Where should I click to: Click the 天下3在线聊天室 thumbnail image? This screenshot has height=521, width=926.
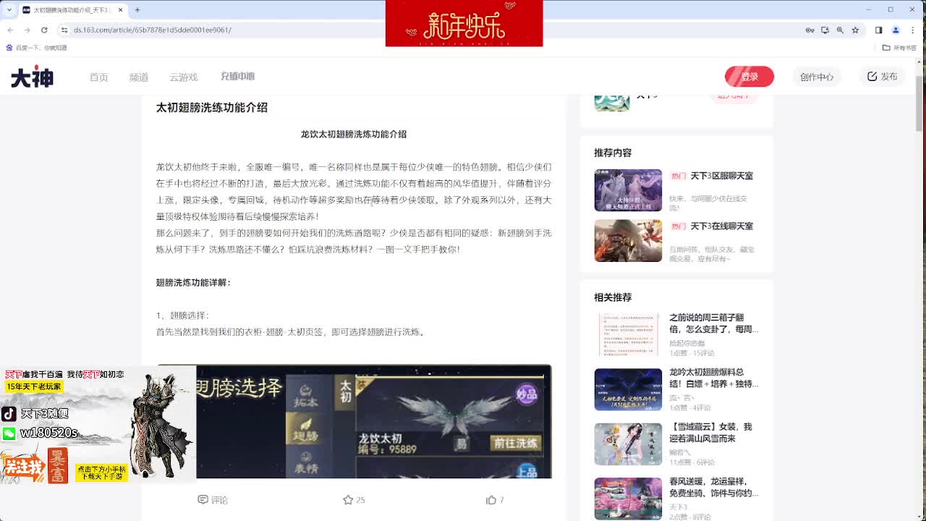[x=628, y=240]
